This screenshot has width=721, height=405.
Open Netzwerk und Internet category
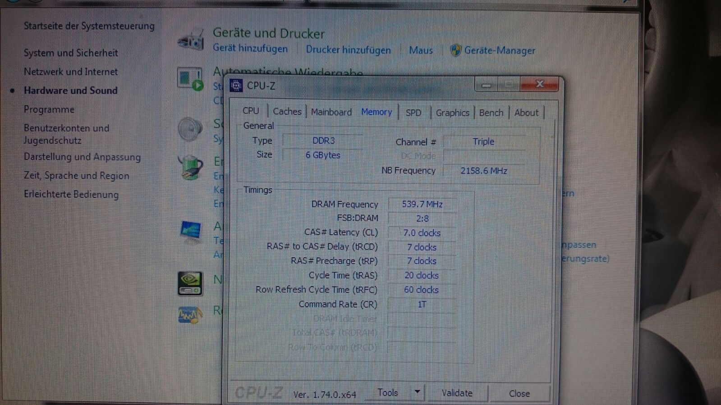[x=71, y=72]
